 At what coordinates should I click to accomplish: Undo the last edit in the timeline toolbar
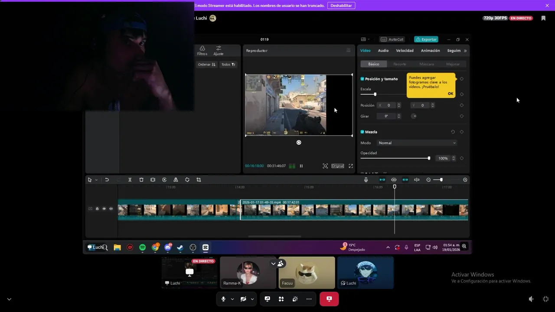tap(107, 180)
